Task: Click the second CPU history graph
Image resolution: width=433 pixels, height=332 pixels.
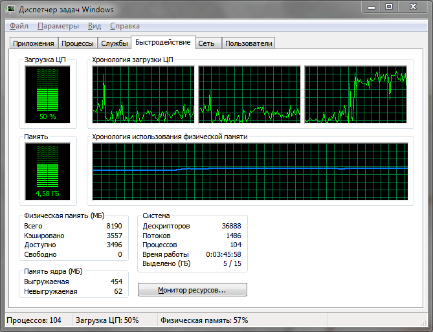Action: pos(249,94)
